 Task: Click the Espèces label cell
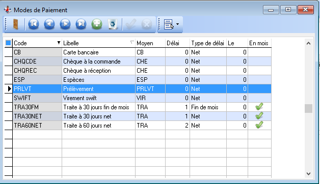(x=98, y=80)
